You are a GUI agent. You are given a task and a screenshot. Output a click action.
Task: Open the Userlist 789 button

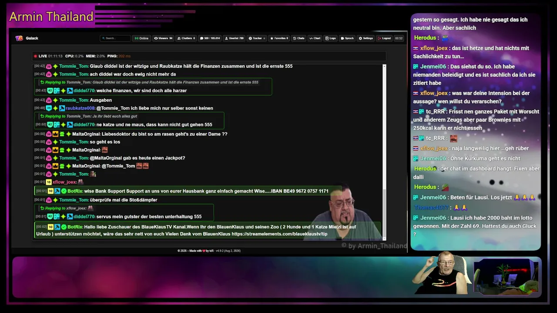tap(234, 38)
